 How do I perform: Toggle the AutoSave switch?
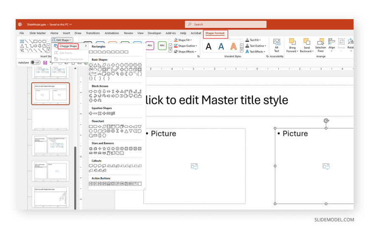pyautogui.click(x=36, y=62)
